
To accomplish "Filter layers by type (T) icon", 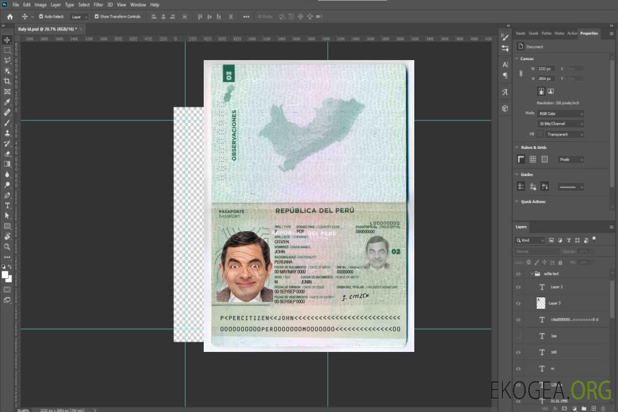I will (x=569, y=240).
